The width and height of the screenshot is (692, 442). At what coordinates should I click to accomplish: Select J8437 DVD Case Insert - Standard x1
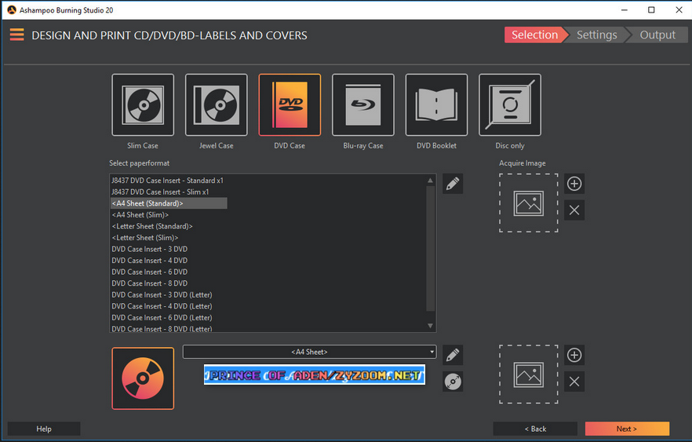pos(167,181)
